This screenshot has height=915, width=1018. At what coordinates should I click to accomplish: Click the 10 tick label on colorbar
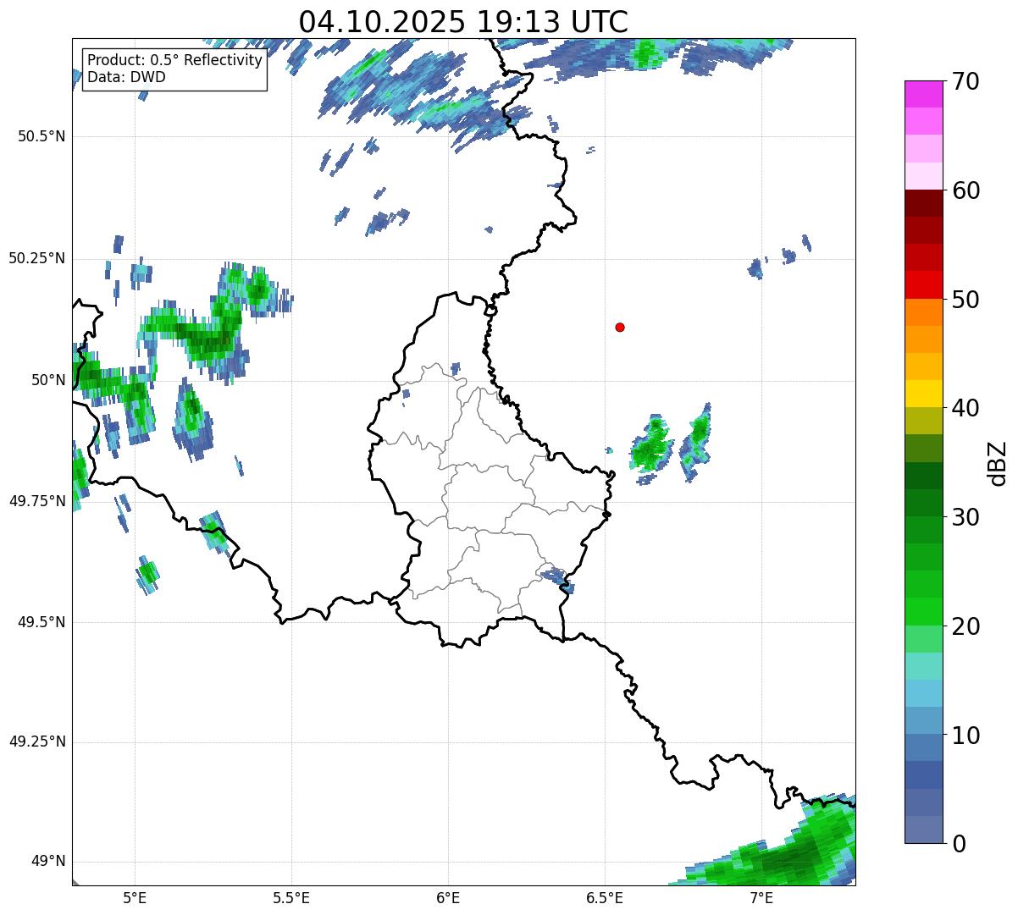(x=965, y=736)
